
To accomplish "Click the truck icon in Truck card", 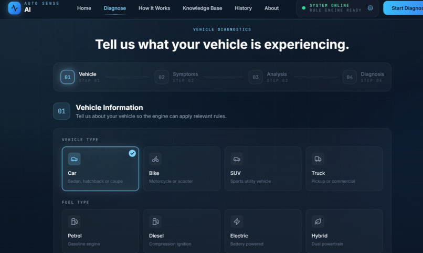I will (x=318, y=159).
